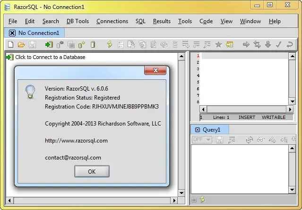Click the SQL editor horizontal scroll left arrow
Viewport: 302px width, 210px height.
click(203, 109)
